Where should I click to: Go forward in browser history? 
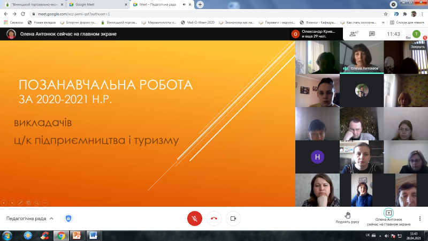pyautogui.click(x=14, y=14)
